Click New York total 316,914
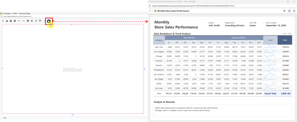Screen dimensions: 297x122 pos(285,47)
